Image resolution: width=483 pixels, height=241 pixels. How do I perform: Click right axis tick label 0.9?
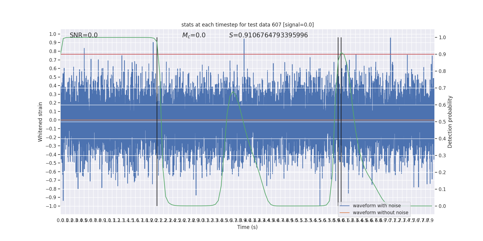click(442, 55)
